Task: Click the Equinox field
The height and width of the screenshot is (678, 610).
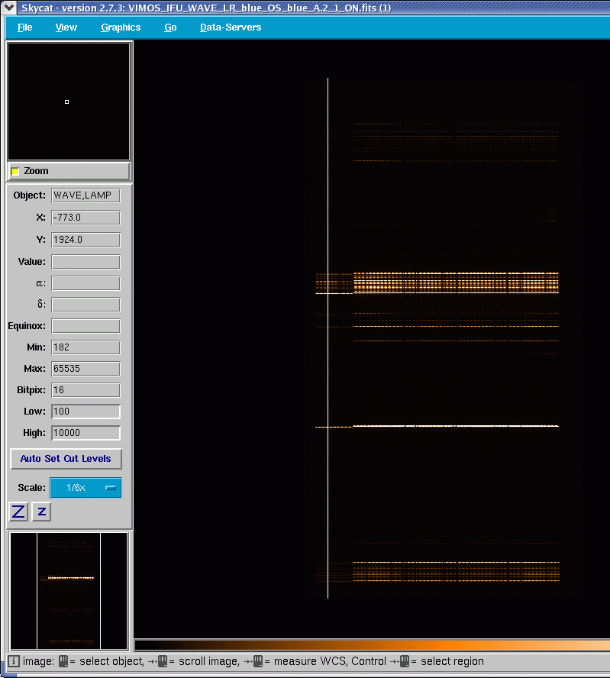Action: click(x=86, y=326)
